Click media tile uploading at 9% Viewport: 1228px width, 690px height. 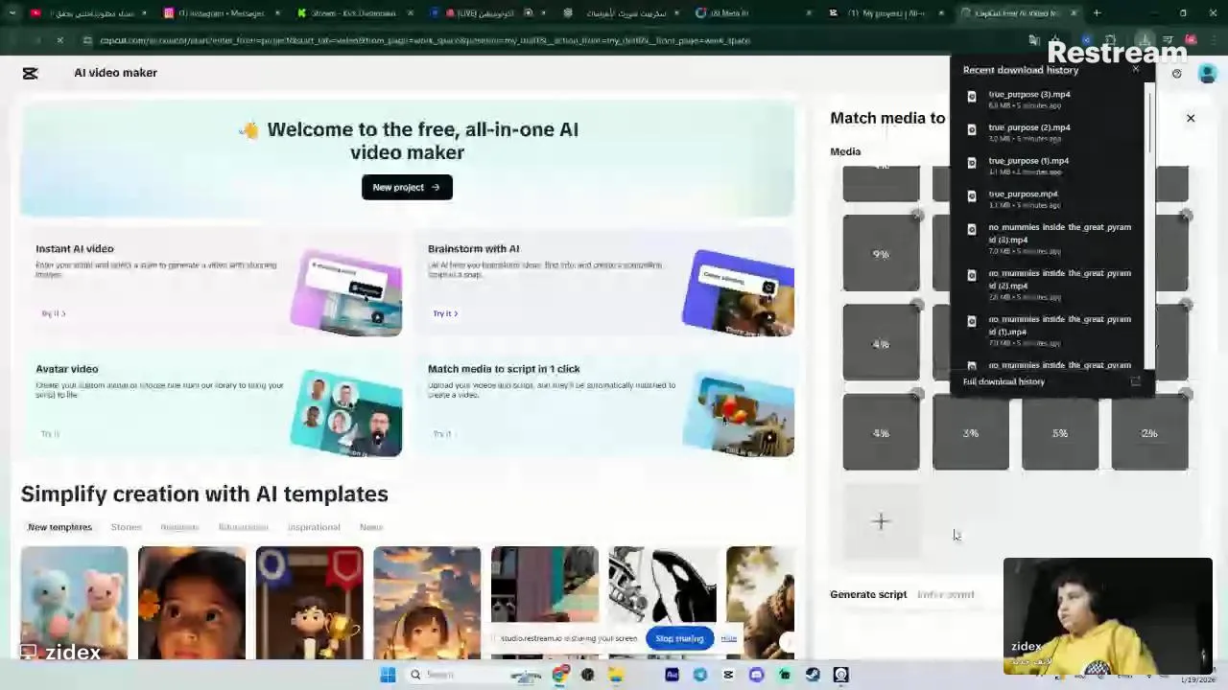pyautogui.click(x=881, y=254)
